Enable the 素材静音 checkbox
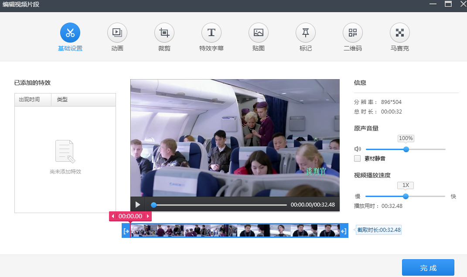467x277 pixels. (x=358, y=159)
